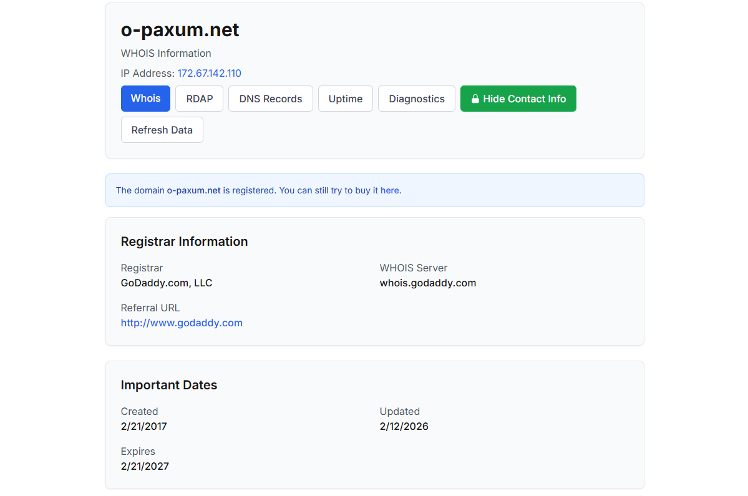Click the Created date 2/21/2017

tap(144, 426)
